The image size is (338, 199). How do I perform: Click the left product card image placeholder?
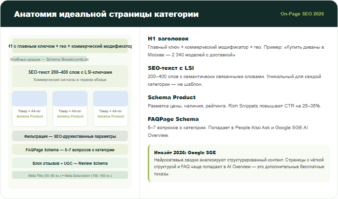tap(29, 99)
